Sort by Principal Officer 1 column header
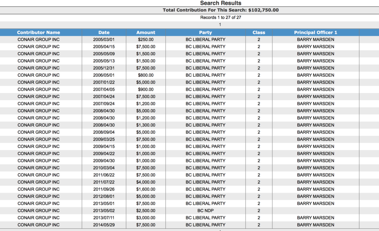 click(315, 32)
